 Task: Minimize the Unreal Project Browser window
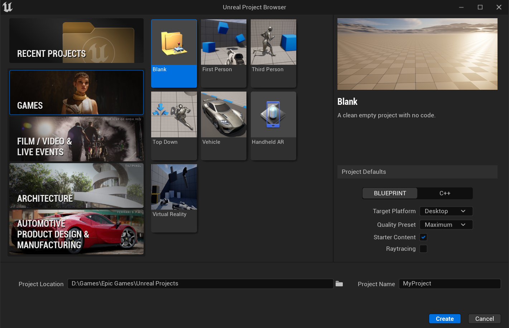tap(461, 7)
